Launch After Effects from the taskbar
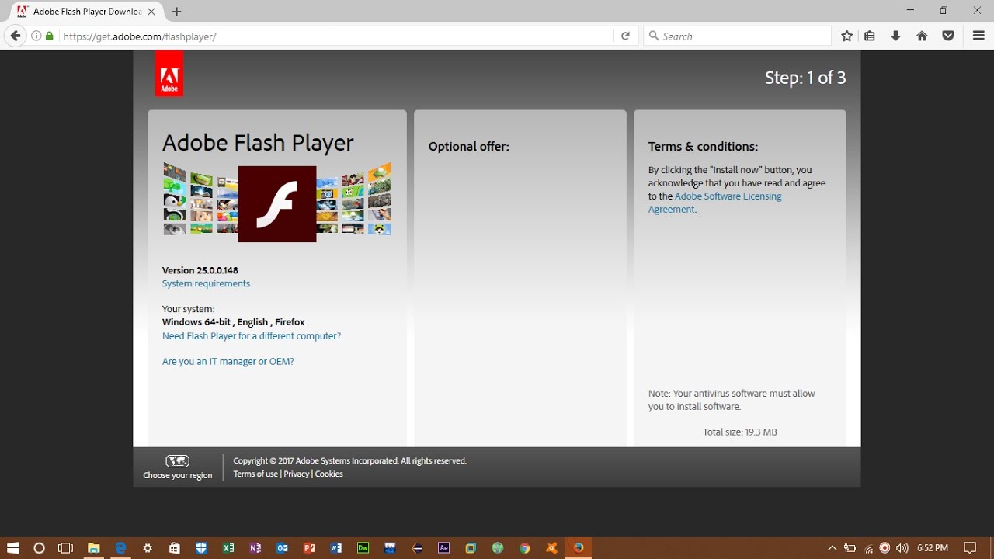This screenshot has width=994, height=559. (x=443, y=547)
